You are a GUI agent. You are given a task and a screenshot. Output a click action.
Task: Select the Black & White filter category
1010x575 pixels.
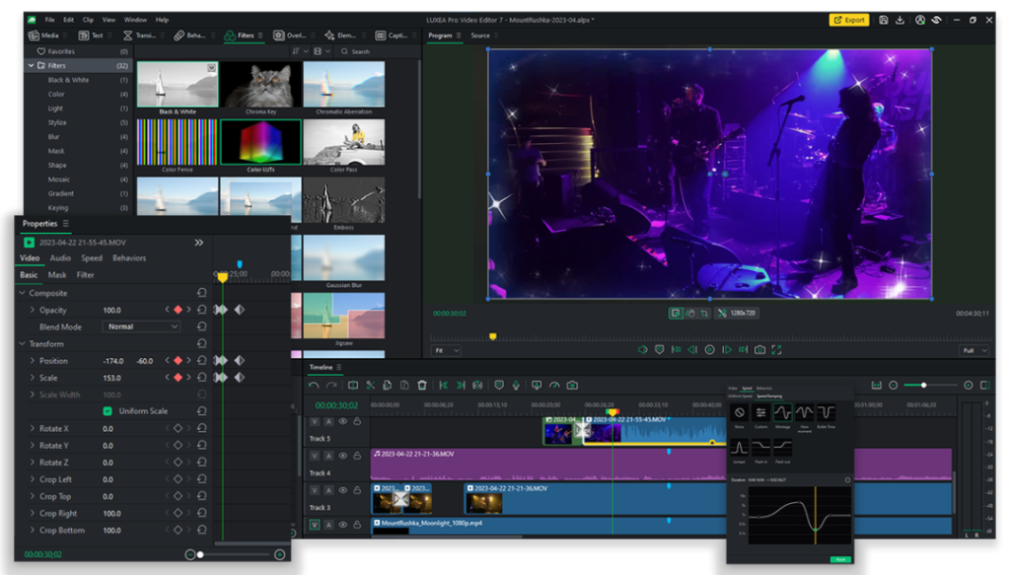tap(68, 80)
